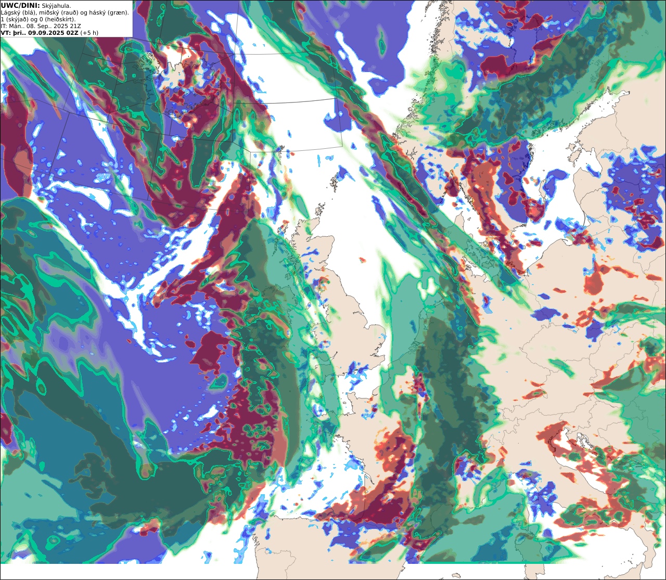This screenshot has width=666, height=580.
Task: Click the '1 (skýjað) og 0 (heiðskírt).' line
Action: coord(38,19)
